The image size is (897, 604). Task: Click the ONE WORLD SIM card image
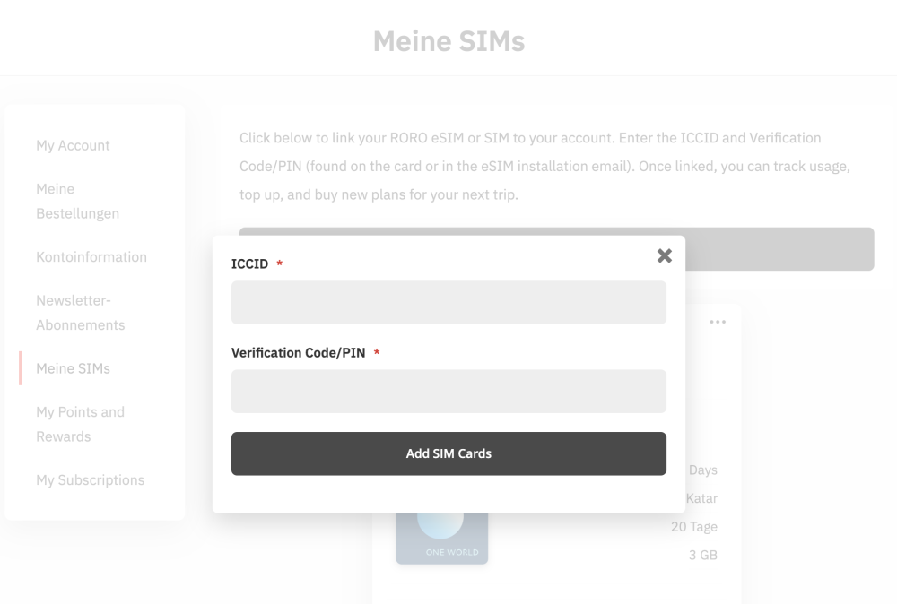tap(441, 539)
